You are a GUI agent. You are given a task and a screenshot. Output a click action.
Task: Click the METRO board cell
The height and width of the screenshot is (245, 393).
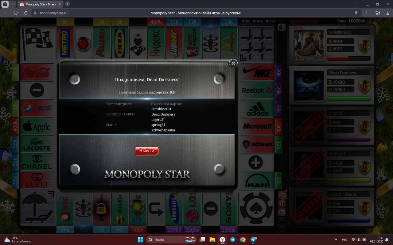65,43
